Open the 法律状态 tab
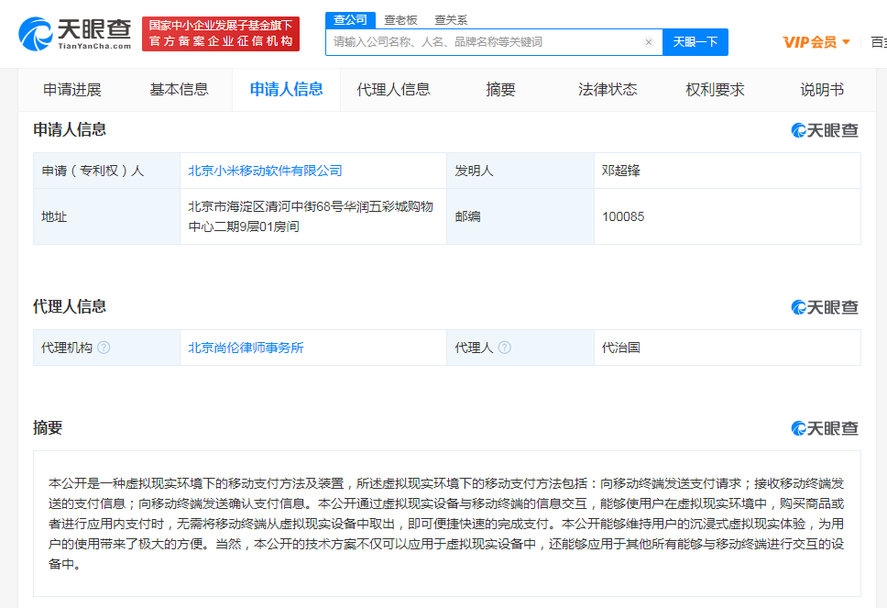Viewport: 887px width, 608px height. [610, 89]
